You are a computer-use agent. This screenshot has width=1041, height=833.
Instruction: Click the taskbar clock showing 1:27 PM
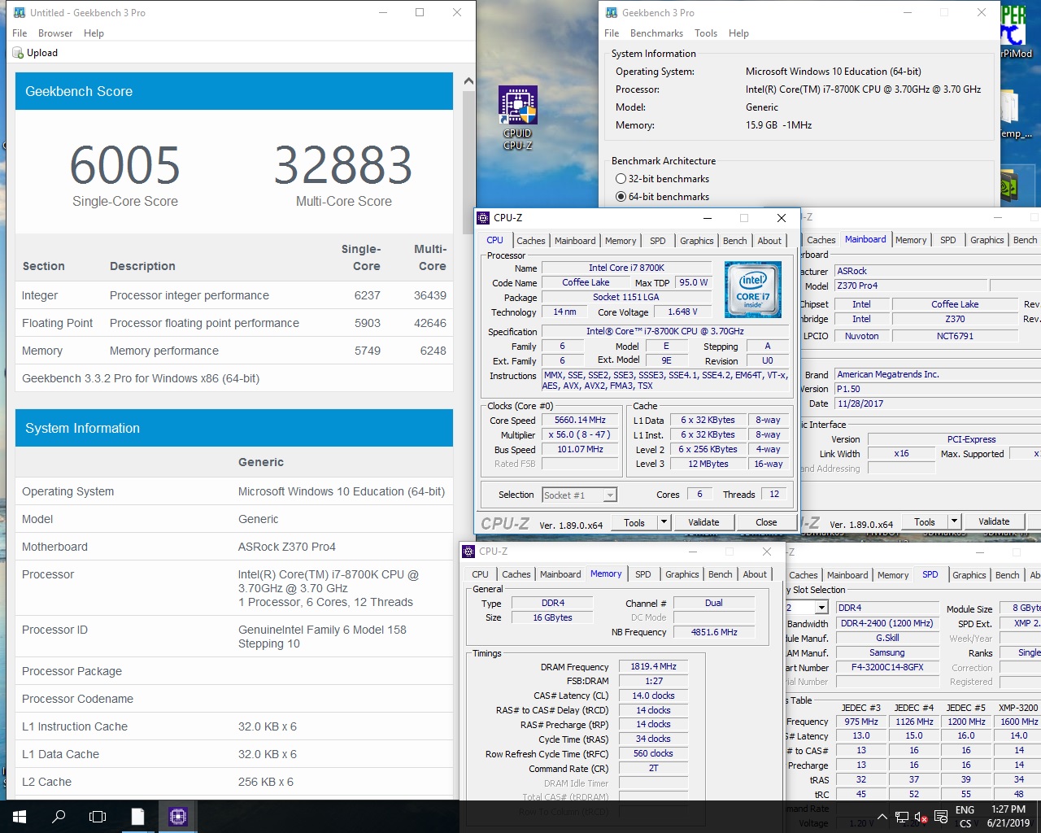[1008, 809]
